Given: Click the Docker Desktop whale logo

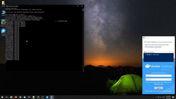Looking at the screenshot, I should click(x=148, y=66).
